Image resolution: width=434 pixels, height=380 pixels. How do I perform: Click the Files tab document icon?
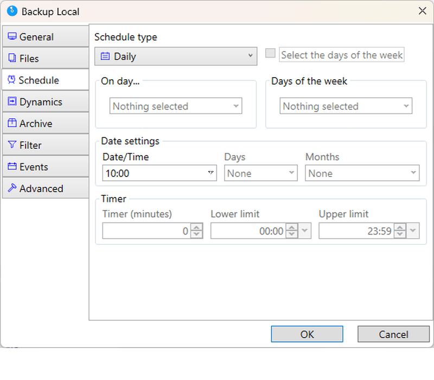point(12,58)
